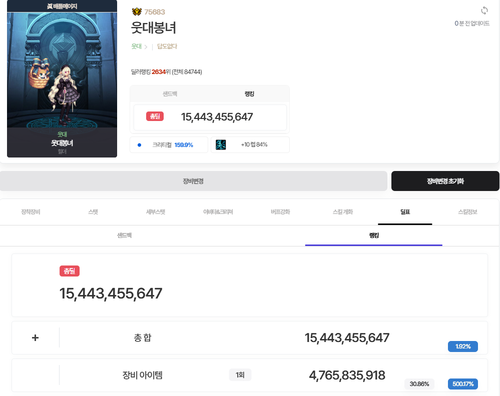Image resolution: width=500 pixels, height=396 pixels.
Task: Click the chevron next to 웃대 server
Action: (x=146, y=47)
